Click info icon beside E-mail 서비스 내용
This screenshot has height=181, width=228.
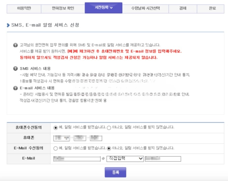click(16, 88)
